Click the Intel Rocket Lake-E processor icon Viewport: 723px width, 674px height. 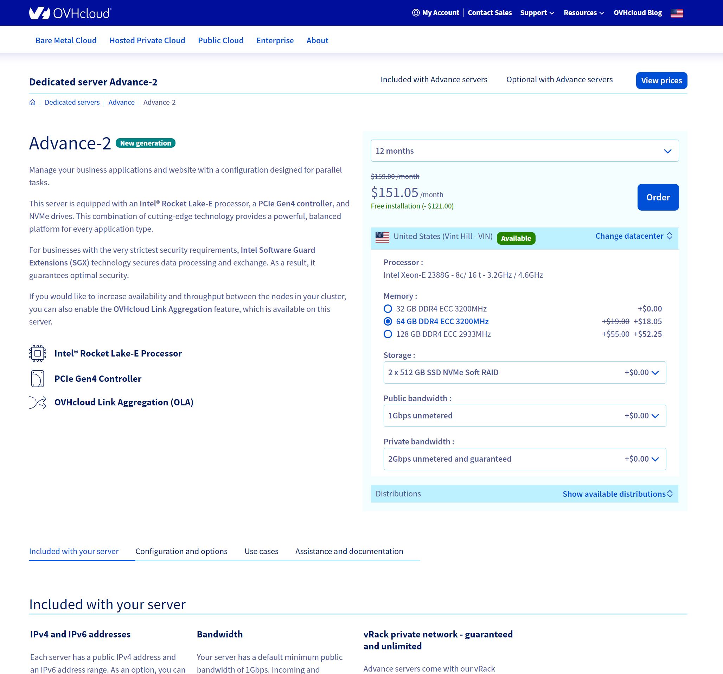point(38,353)
